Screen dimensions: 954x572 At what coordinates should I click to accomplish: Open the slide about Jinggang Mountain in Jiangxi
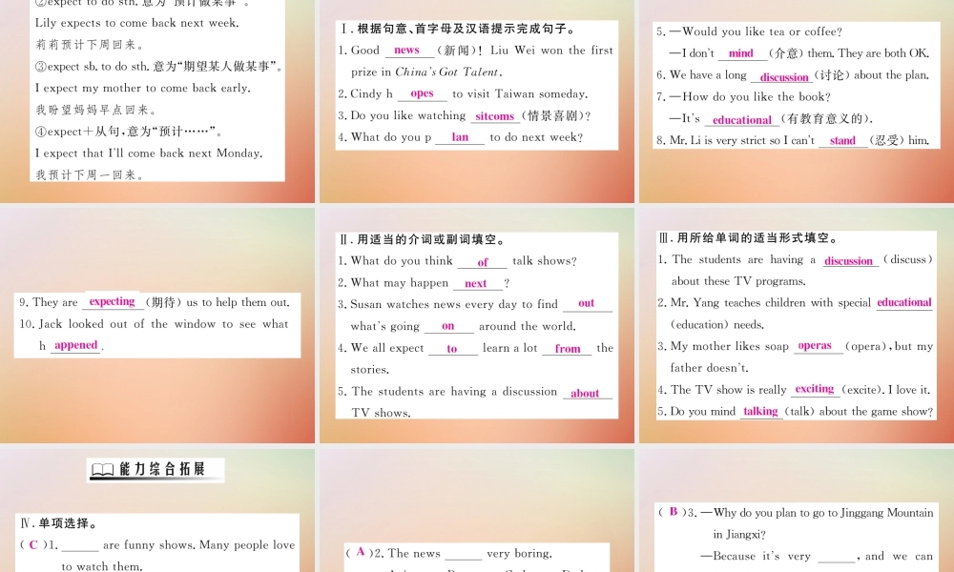tap(797, 511)
